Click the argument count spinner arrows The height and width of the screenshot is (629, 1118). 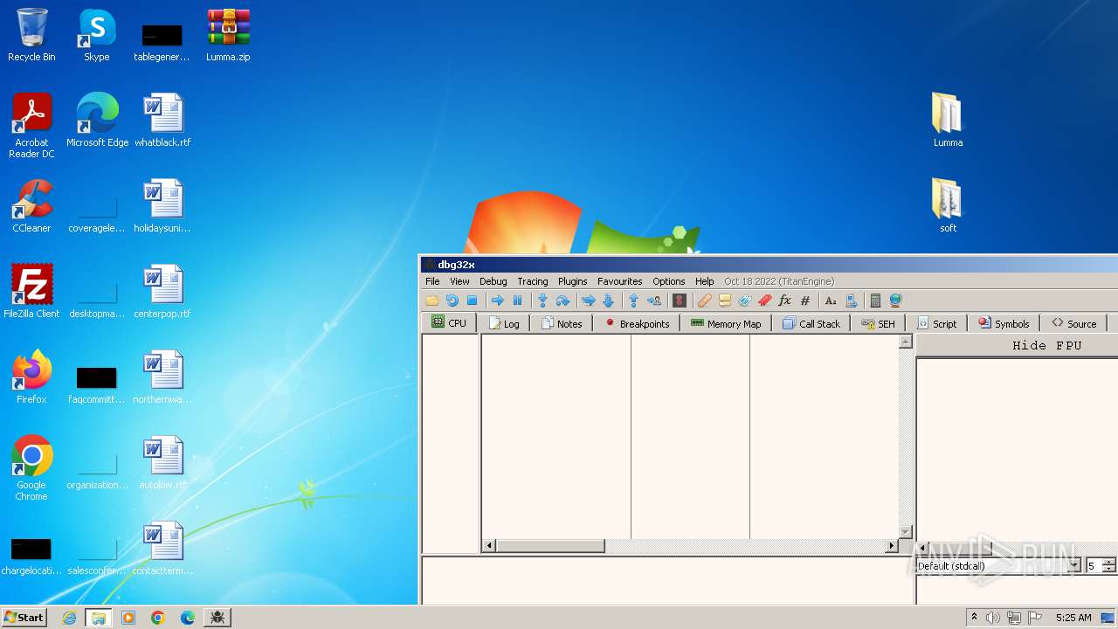[1109, 566]
